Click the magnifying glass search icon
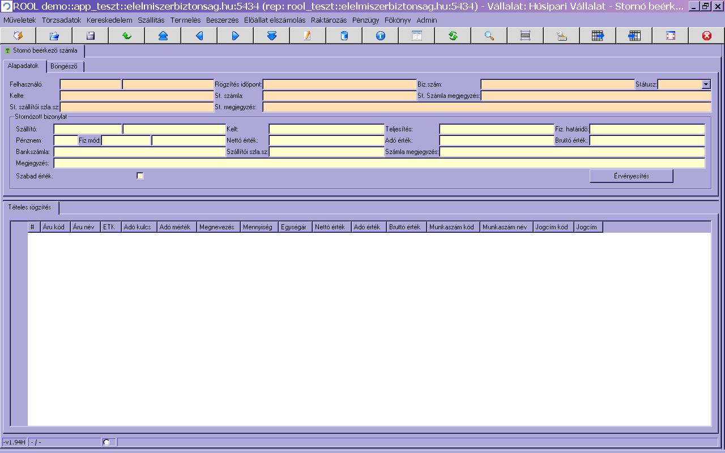This screenshot has height=453, width=725. [x=489, y=36]
